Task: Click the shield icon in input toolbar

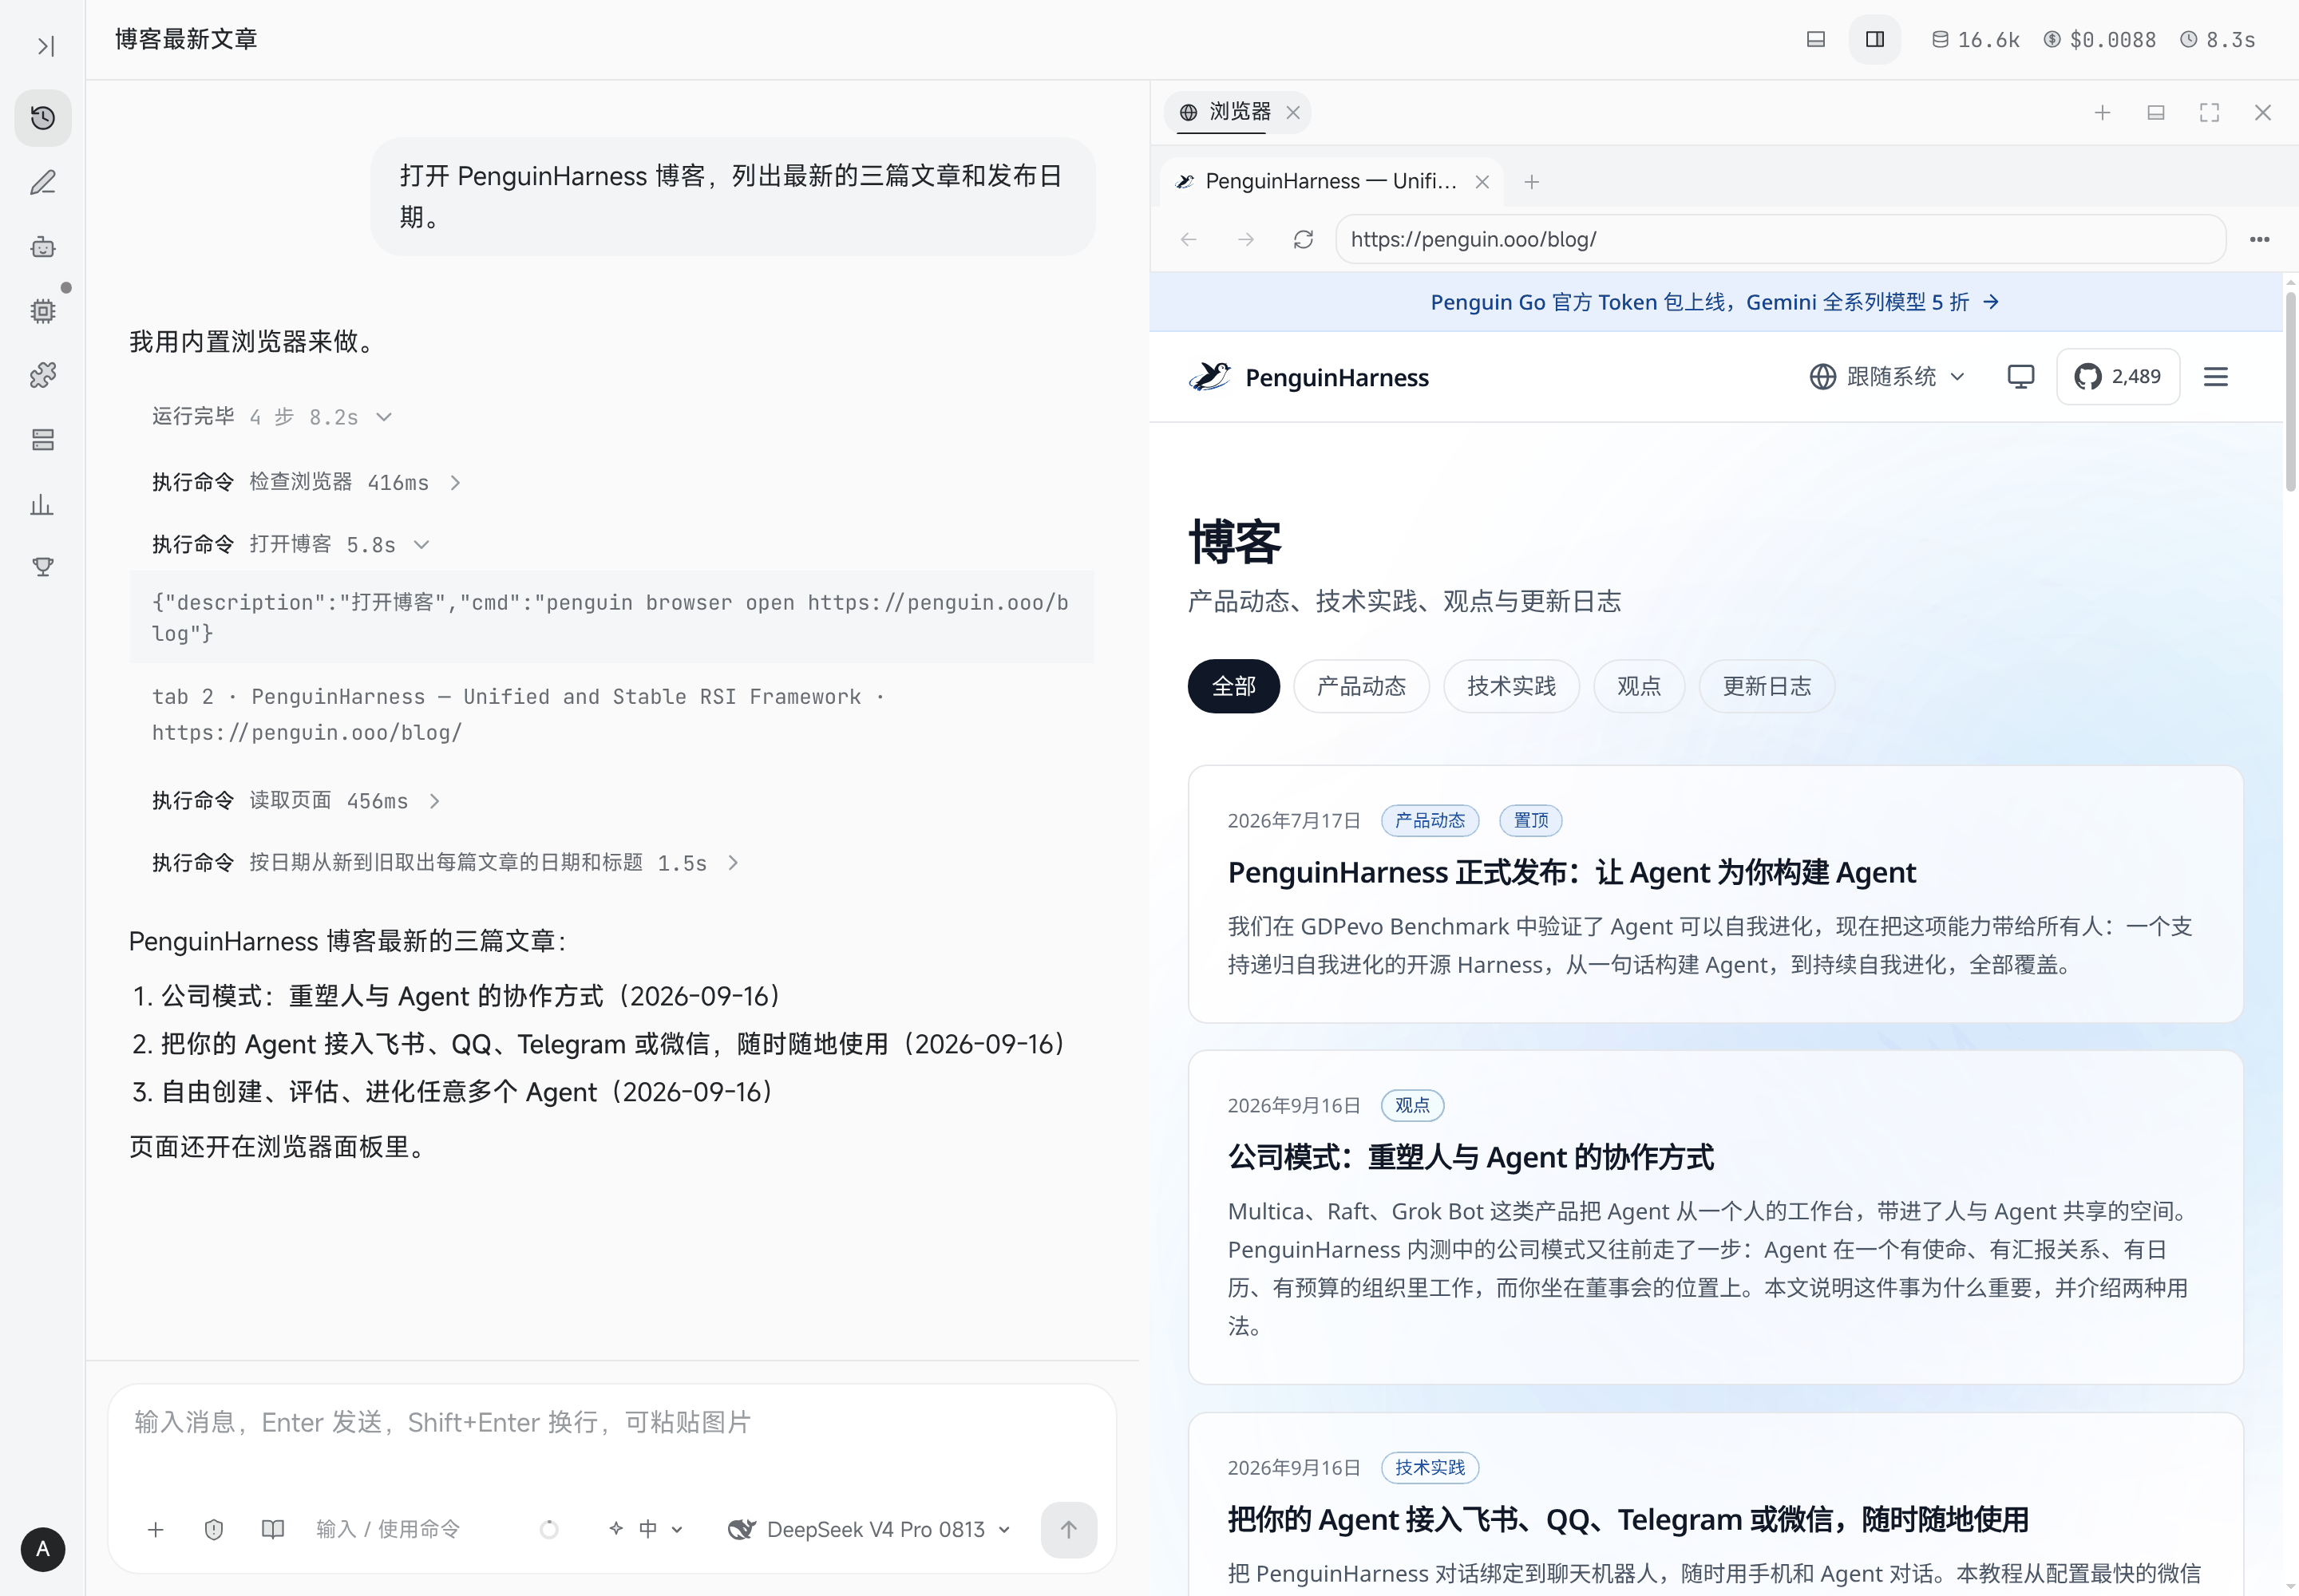Action: tap(213, 1529)
